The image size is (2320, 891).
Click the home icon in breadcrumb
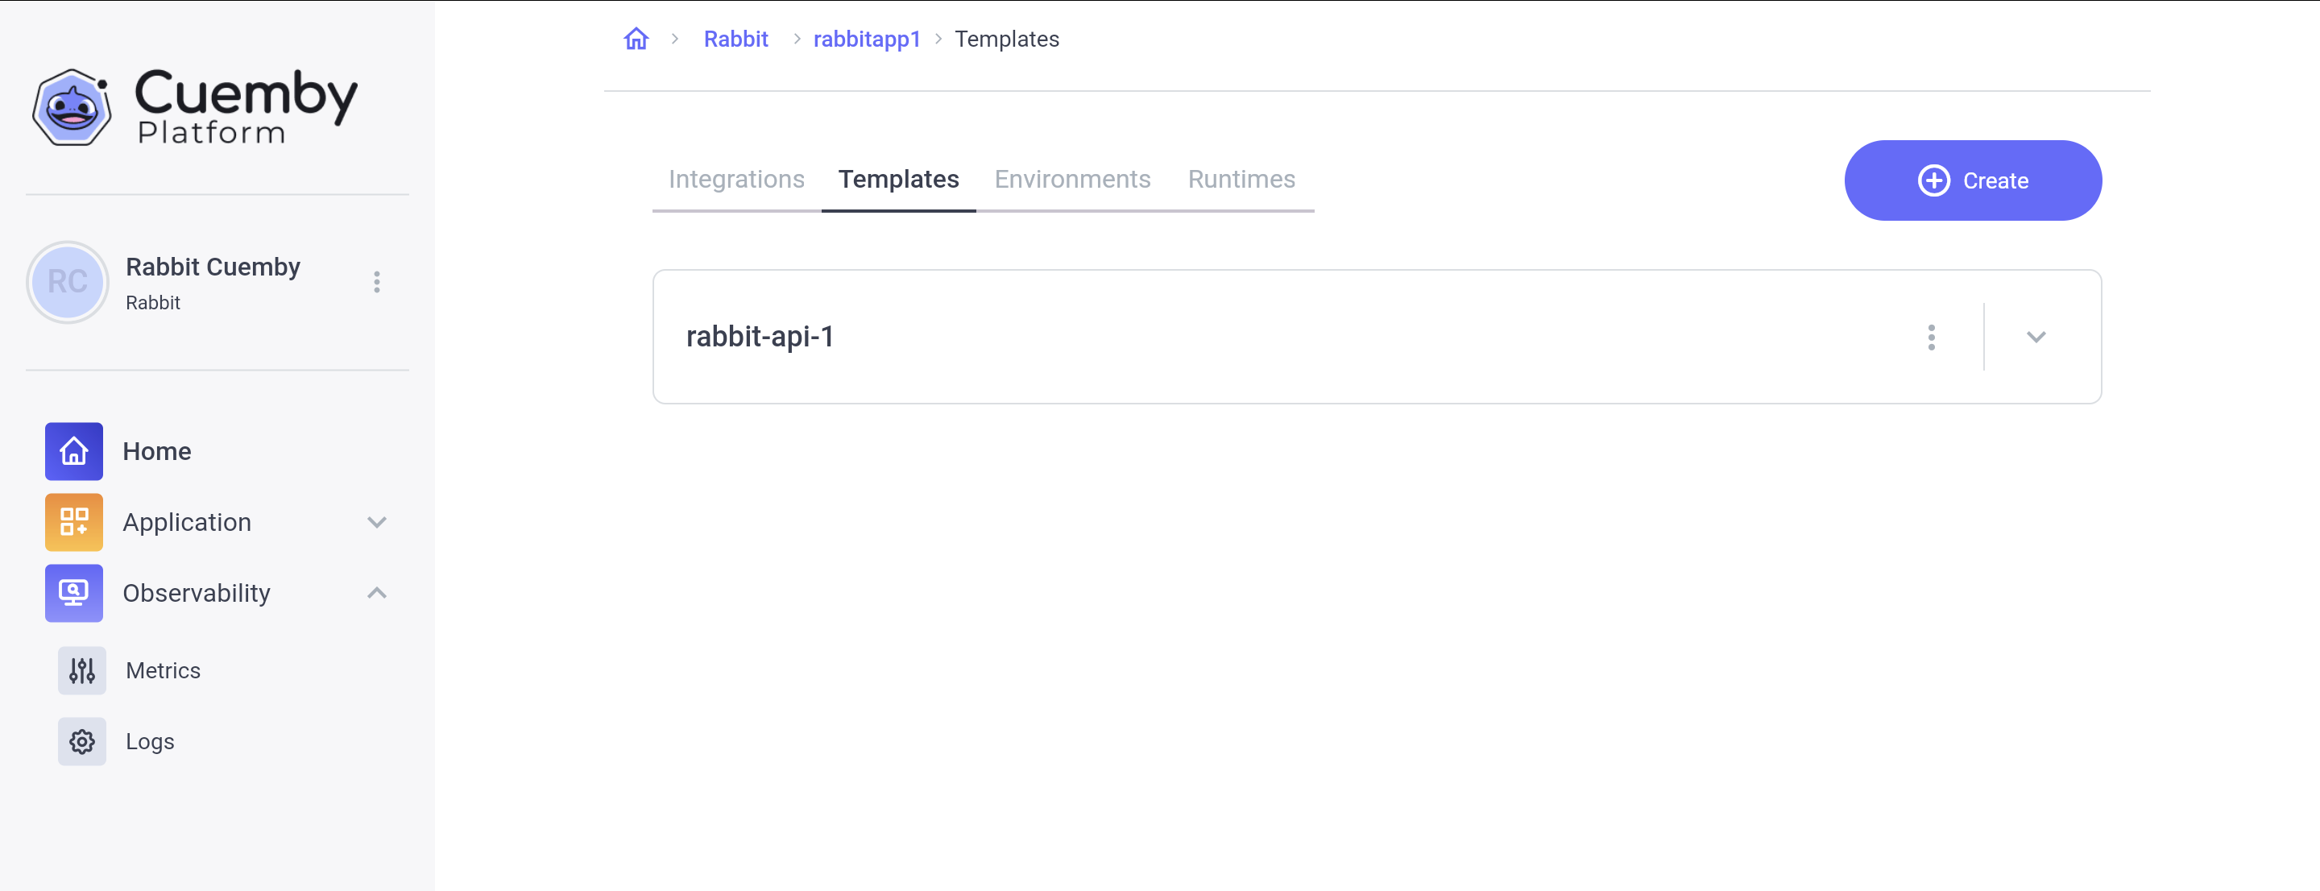[636, 39]
